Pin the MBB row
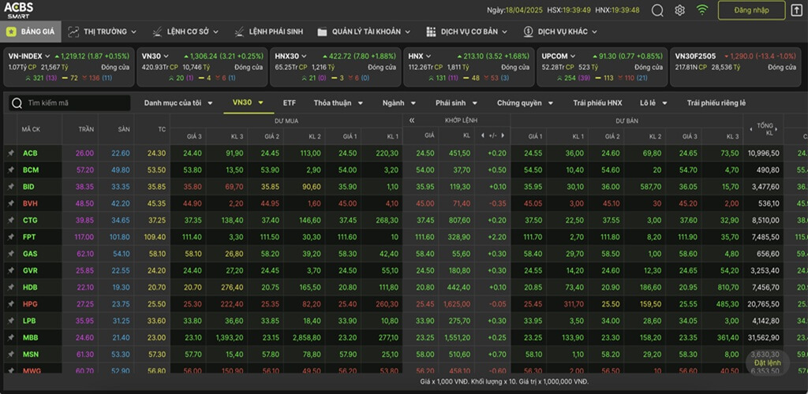 coord(10,337)
